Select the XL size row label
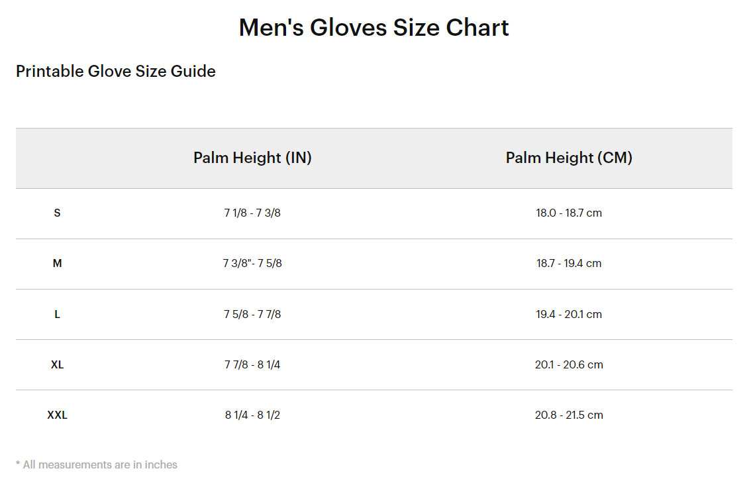Viewport: 749px width, 491px height. [x=58, y=365]
